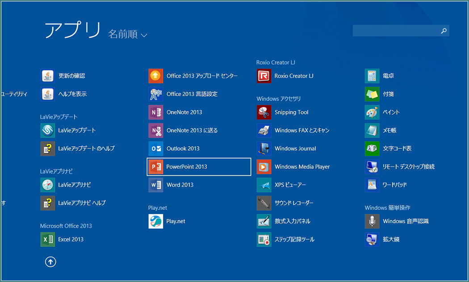Open the Snipping Tool scissors icon
The width and height of the screenshot is (469, 282).
coord(264,112)
